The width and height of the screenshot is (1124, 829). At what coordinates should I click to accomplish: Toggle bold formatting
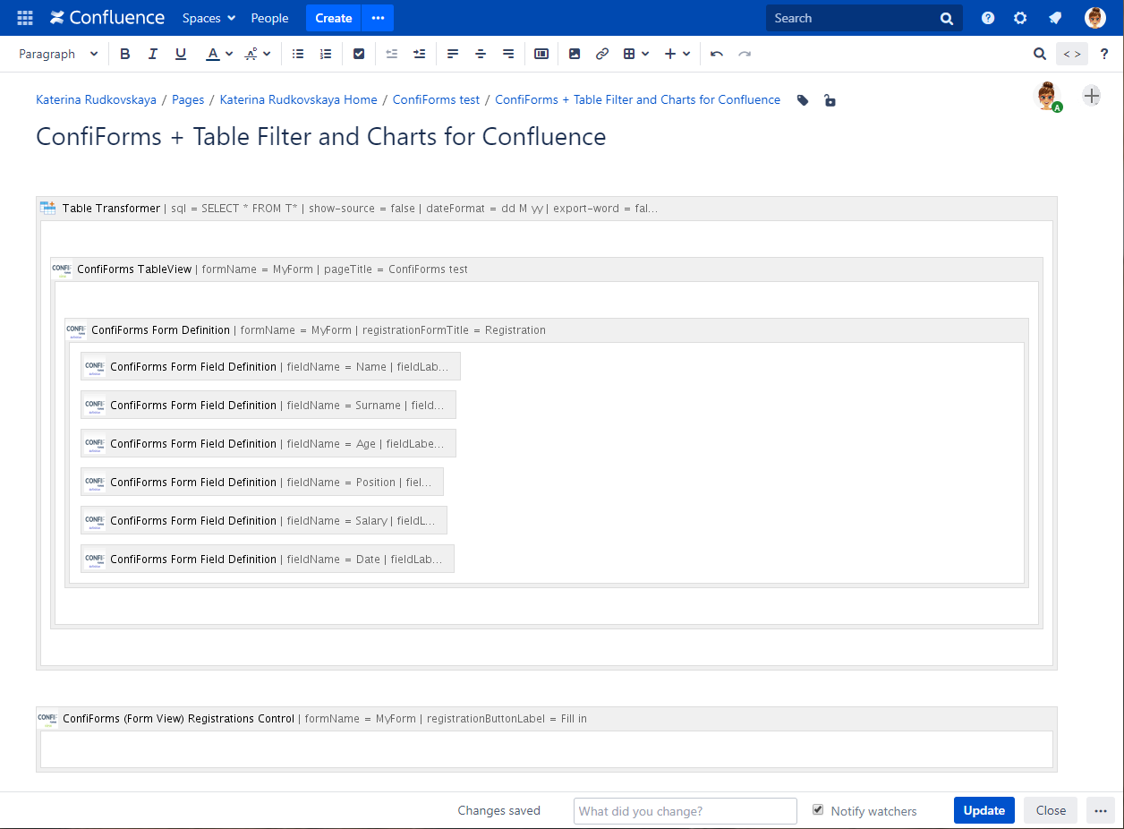coord(124,54)
